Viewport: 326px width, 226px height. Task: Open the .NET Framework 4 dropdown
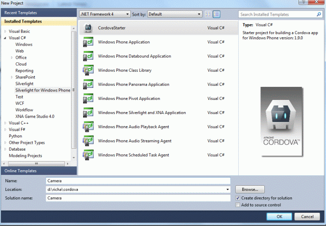click(105, 14)
